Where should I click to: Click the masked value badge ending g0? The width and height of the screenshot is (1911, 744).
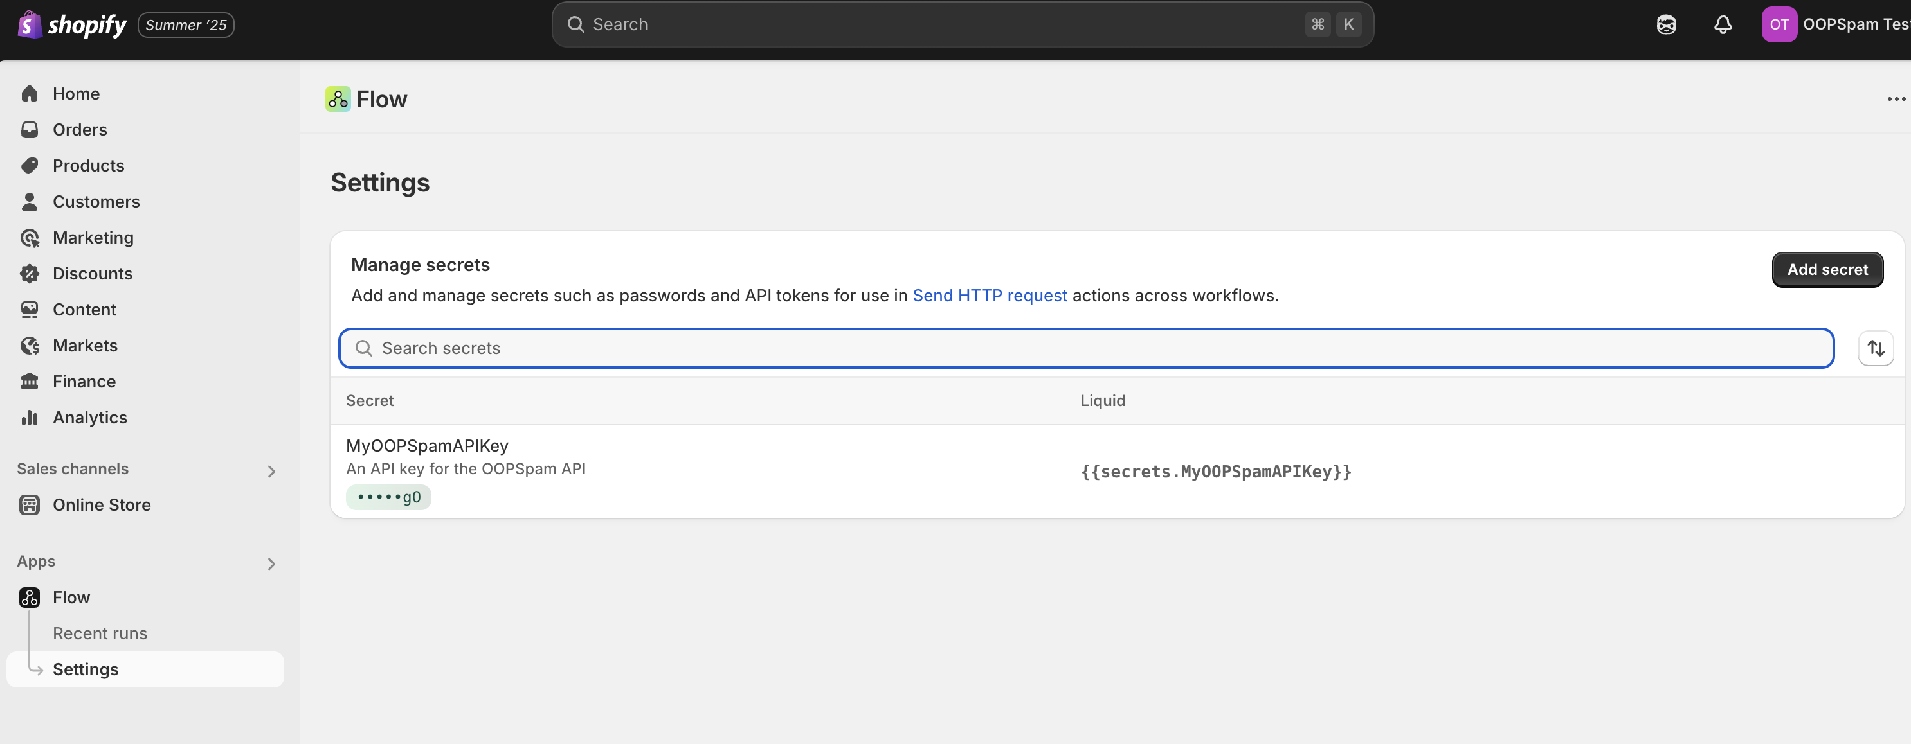pos(389,497)
